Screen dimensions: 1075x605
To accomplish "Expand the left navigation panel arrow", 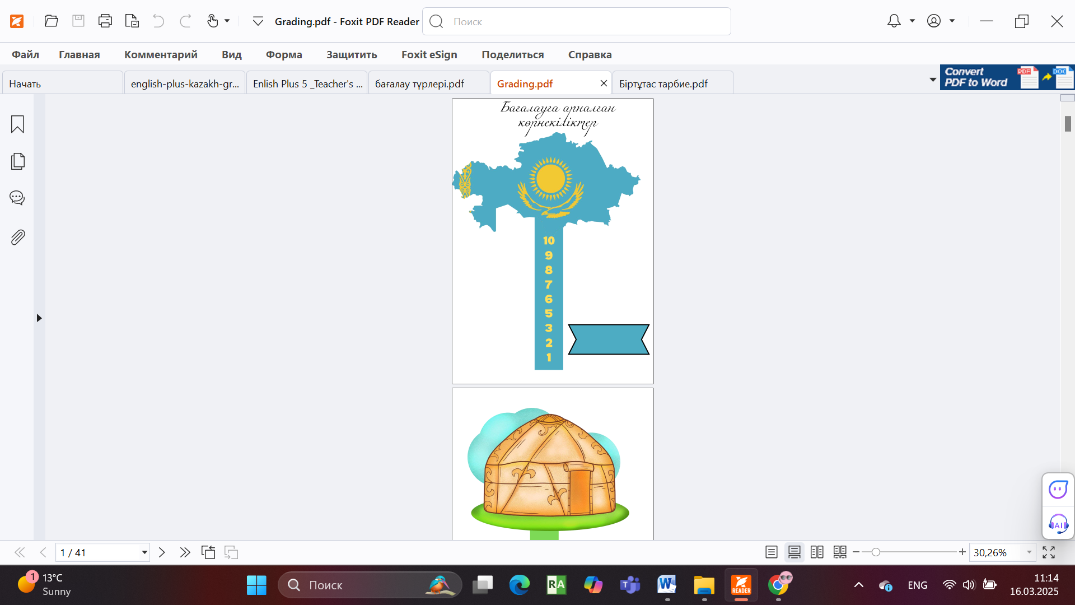I will [x=39, y=318].
